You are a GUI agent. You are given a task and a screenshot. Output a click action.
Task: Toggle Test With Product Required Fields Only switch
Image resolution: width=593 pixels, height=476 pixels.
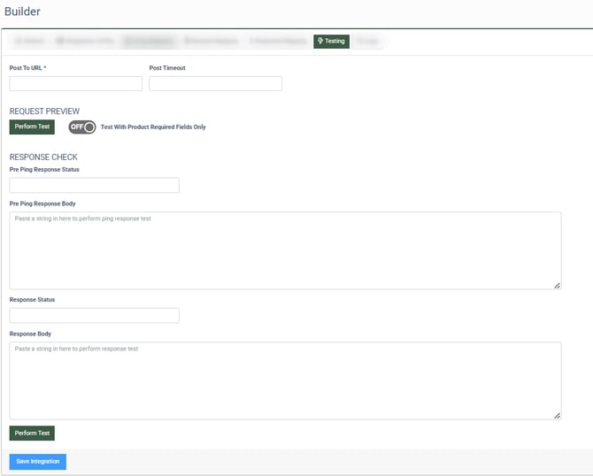coord(82,127)
